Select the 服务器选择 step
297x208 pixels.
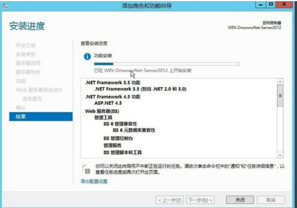28,63
